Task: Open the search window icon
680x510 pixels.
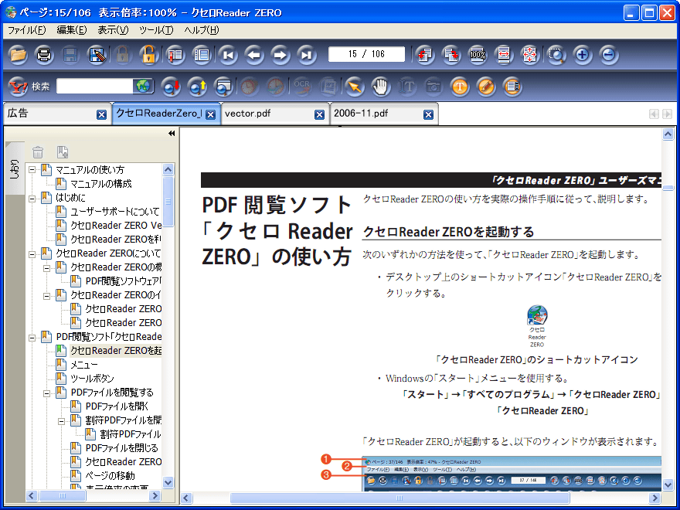Action: (x=223, y=87)
